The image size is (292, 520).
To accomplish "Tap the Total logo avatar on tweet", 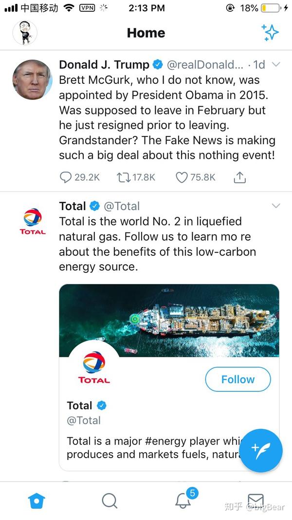I will pos(33,221).
